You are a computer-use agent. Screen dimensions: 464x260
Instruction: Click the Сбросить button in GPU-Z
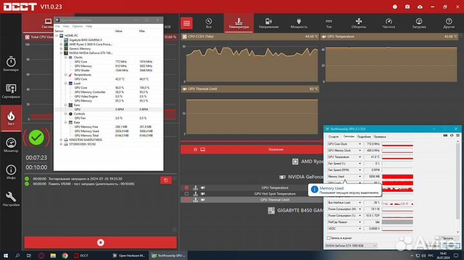point(447,238)
